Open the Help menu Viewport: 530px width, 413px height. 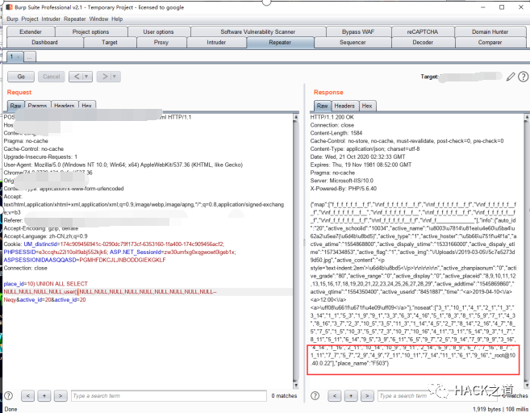click(x=117, y=19)
